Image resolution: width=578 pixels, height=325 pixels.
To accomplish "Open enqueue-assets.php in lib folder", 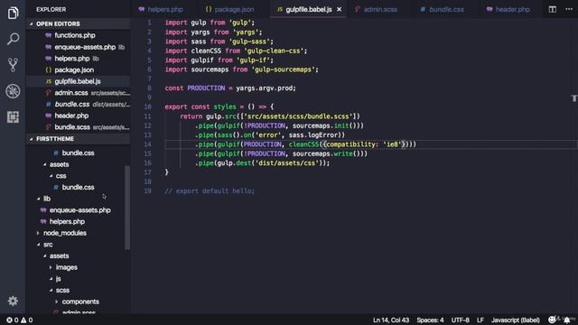I will (80, 210).
